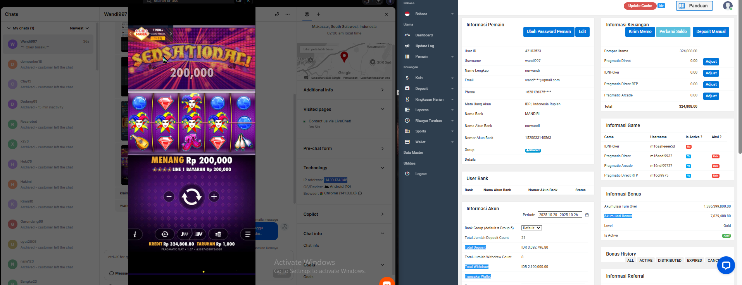Open the Panduan guide button
742x285 pixels.
[694, 6]
